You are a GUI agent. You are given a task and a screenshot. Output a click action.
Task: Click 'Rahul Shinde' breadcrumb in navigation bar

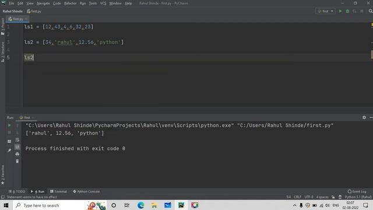(x=13, y=11)
